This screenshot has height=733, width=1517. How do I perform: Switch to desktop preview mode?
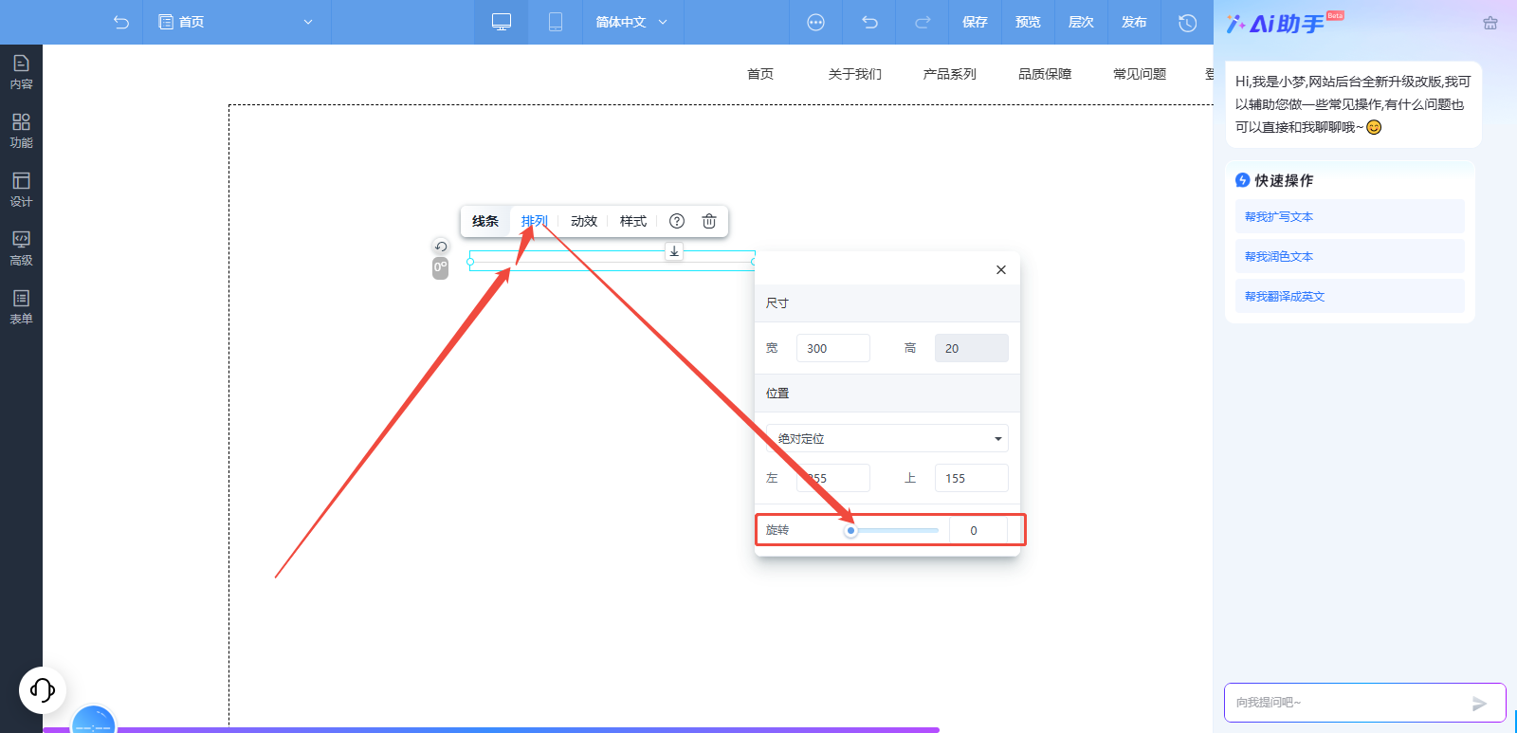point(502,22)
